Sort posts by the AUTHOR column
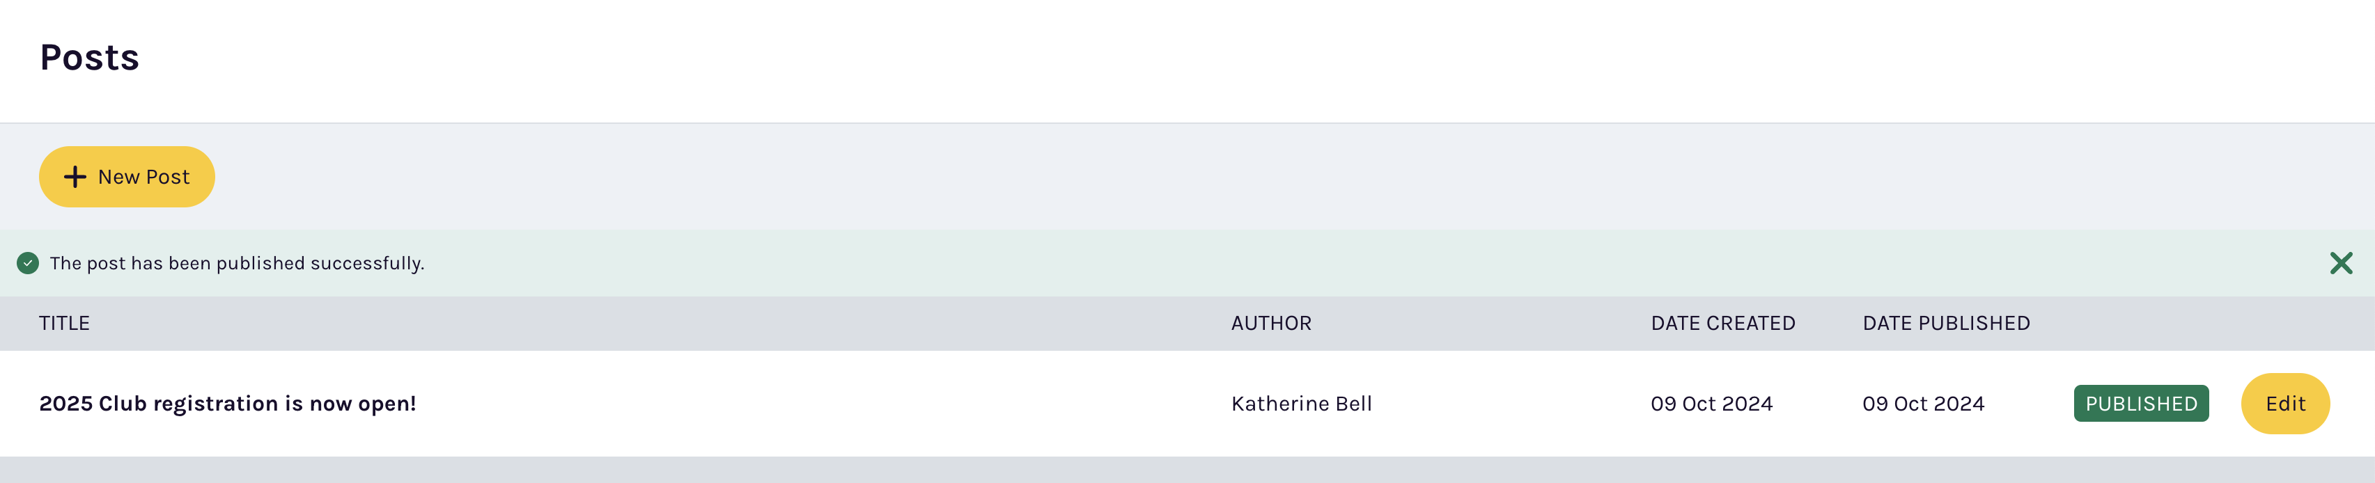 (x=1271, y=323)
